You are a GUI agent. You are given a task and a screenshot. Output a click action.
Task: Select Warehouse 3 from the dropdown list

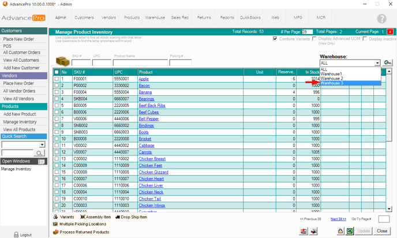332,83
